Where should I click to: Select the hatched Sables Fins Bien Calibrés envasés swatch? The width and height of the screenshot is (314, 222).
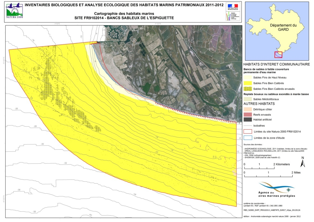click(x=248, y=89)
